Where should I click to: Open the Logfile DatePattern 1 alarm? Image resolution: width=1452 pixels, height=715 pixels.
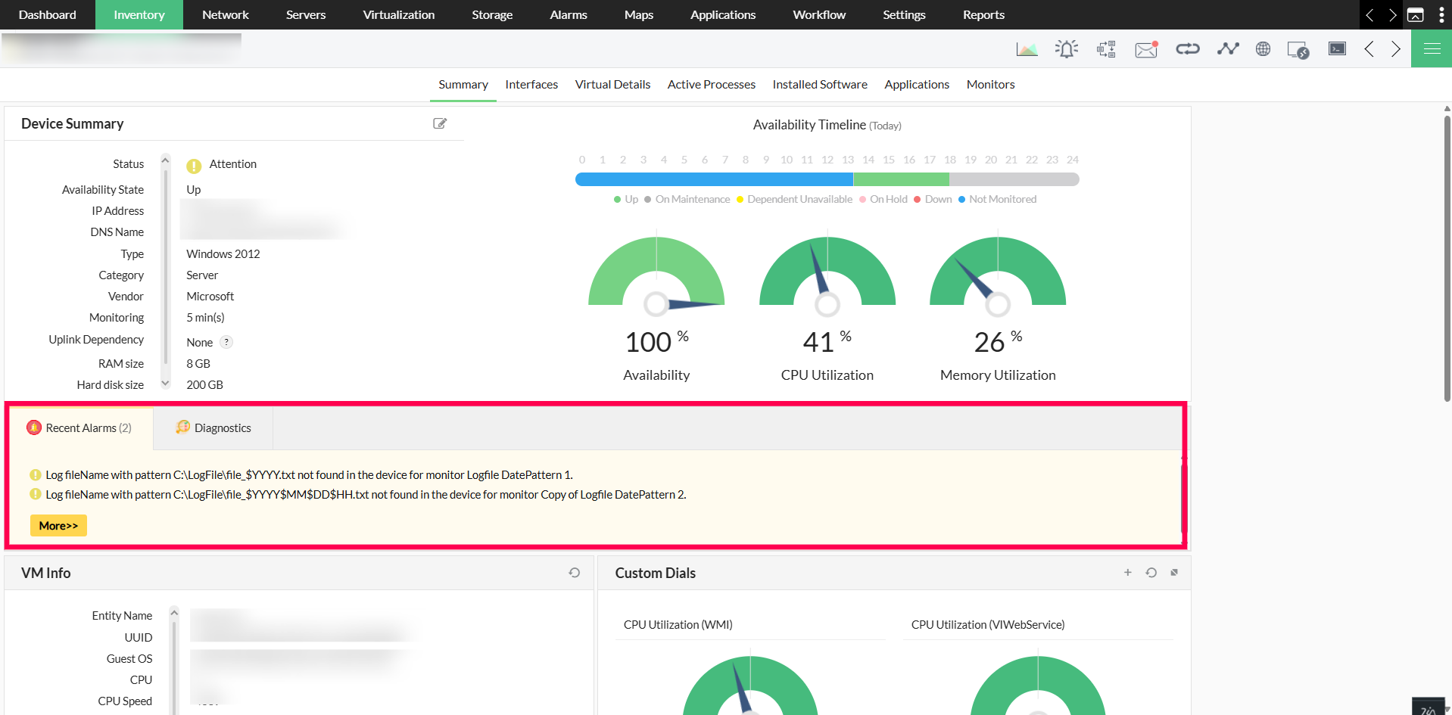coord(309,475)
